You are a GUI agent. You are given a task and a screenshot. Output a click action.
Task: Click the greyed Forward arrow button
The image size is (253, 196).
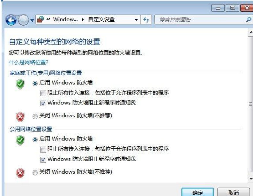pos(23,20)
